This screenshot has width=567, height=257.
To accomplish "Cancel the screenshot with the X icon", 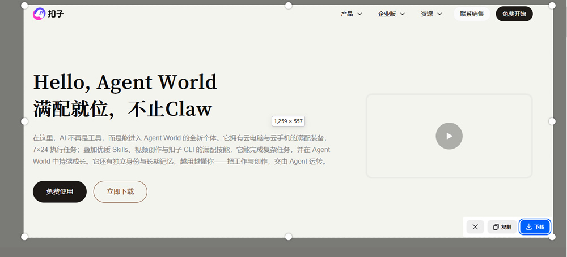I will (x=475, y=227).
